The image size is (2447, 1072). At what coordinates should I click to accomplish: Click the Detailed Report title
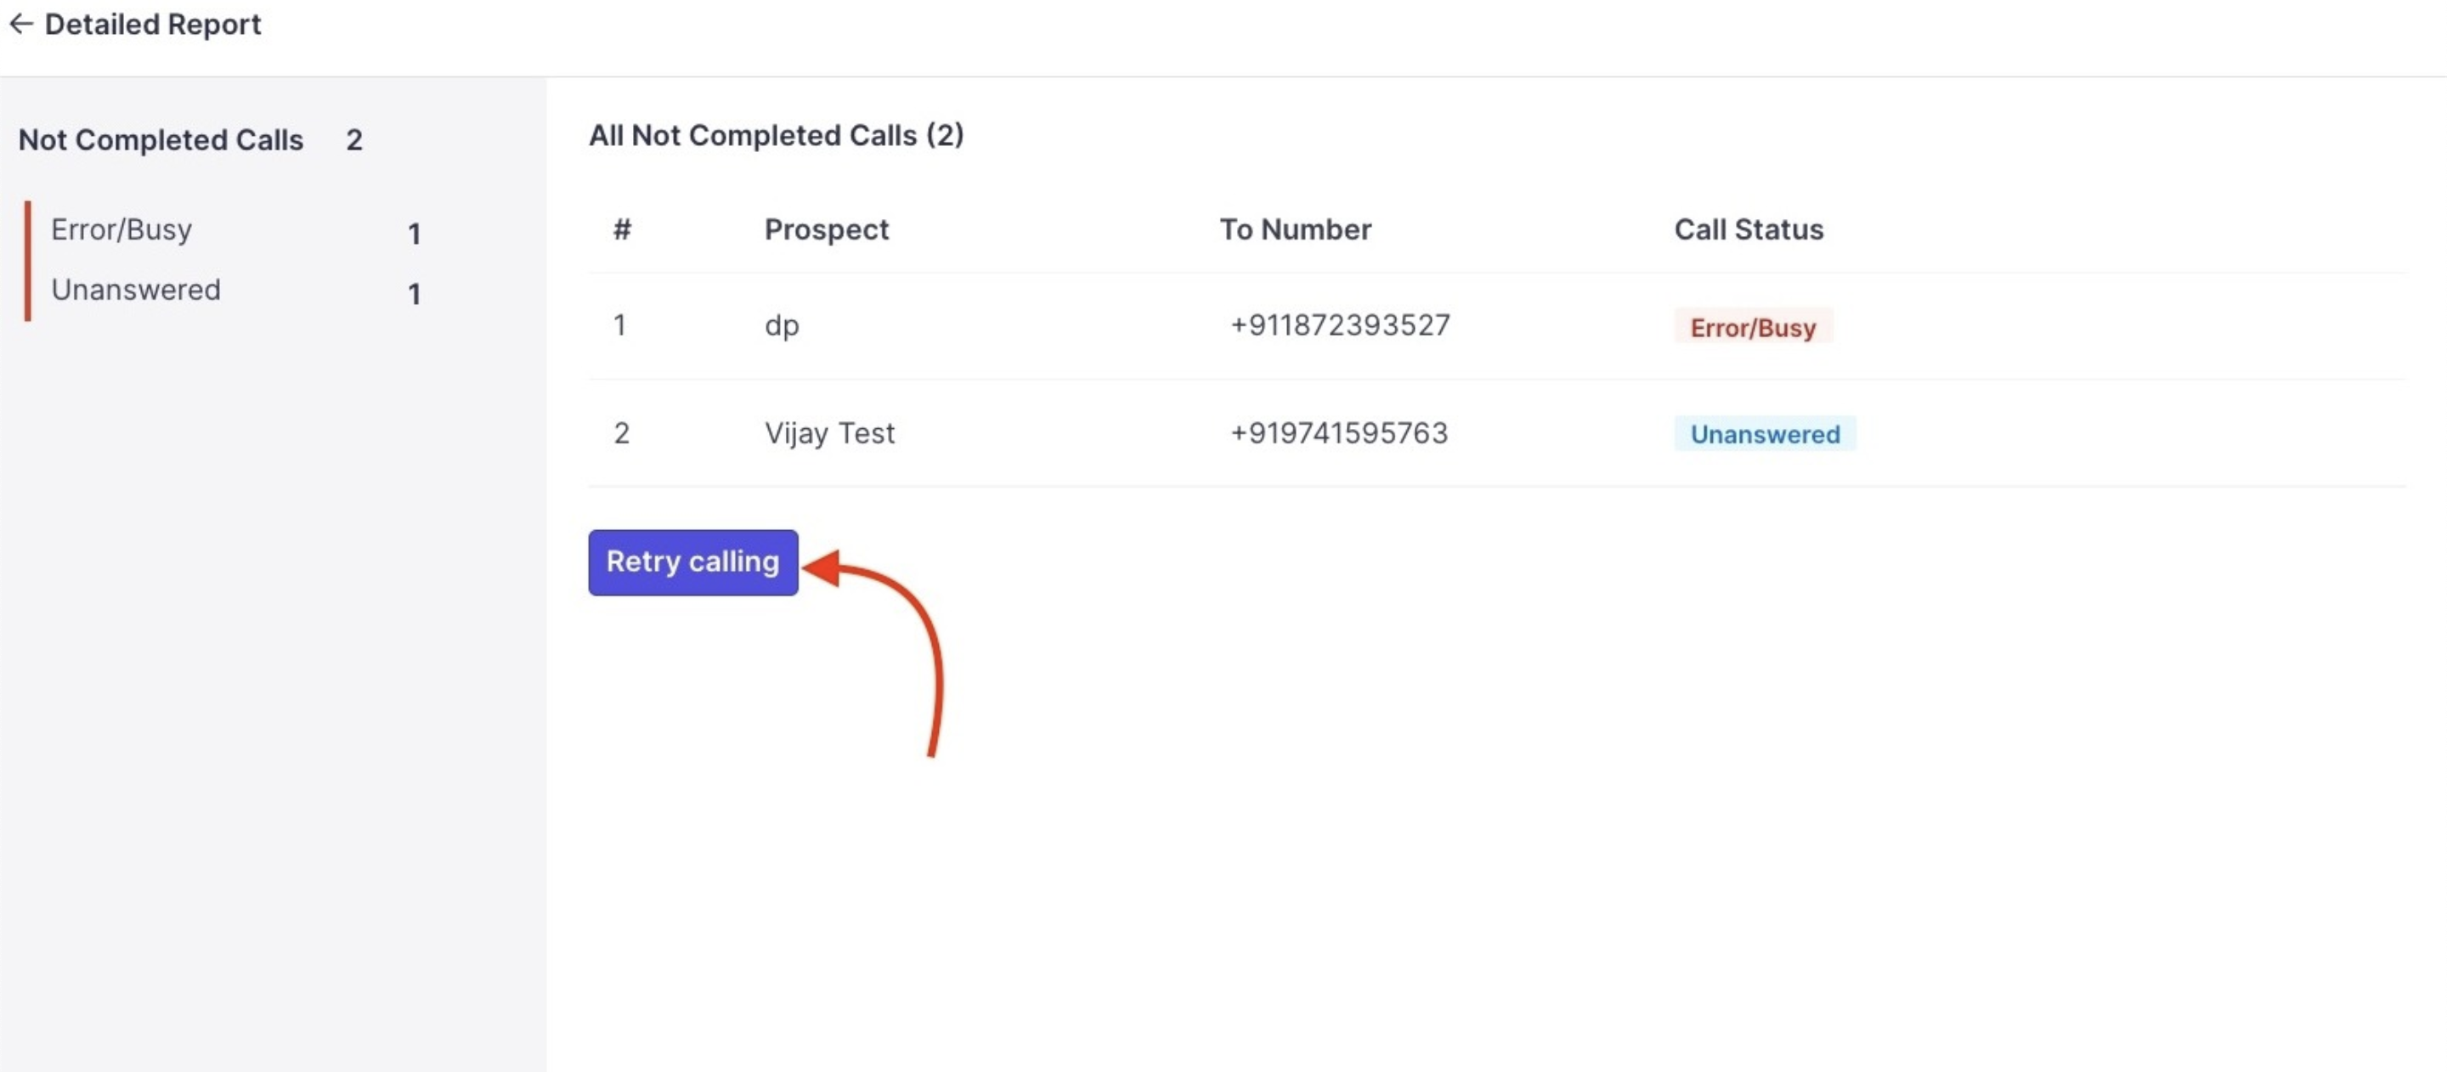153,24
